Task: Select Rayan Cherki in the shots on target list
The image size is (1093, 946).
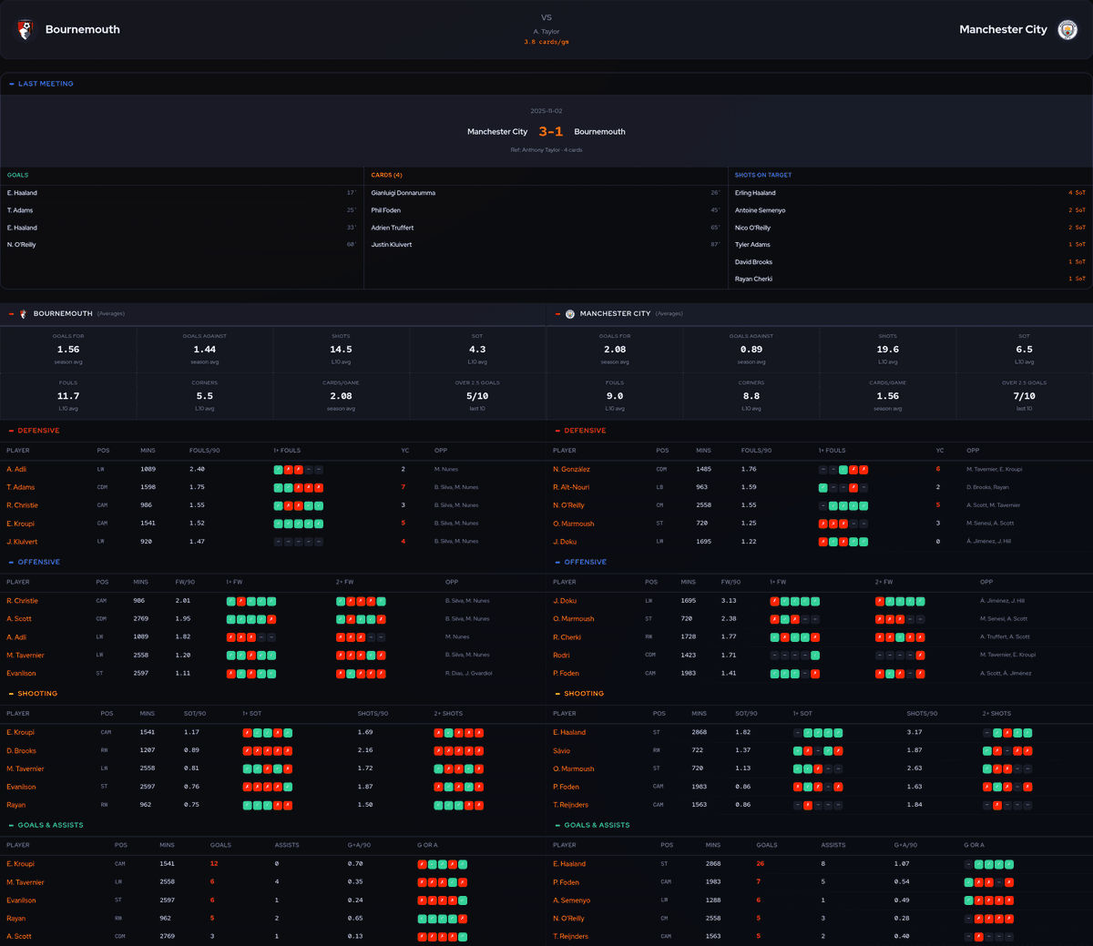Action: pyautogui.click(x=753, y=280)
